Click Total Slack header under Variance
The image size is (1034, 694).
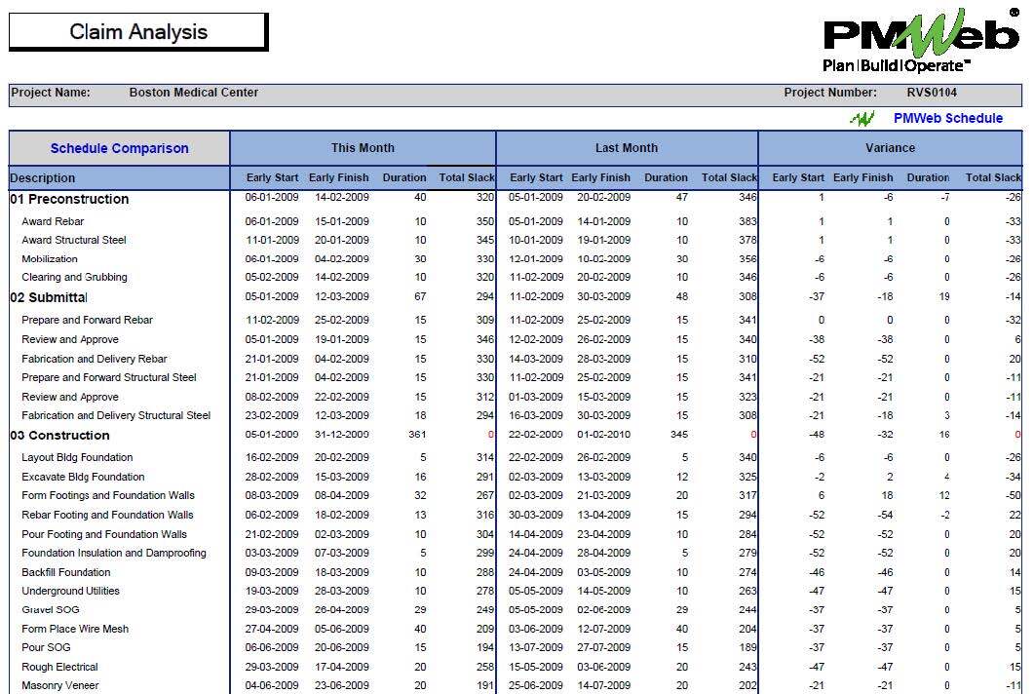coord(992,178)
